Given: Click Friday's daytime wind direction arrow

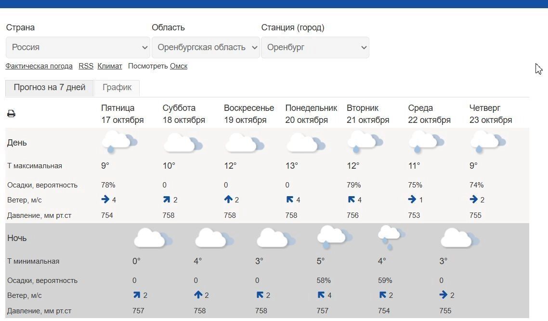Looking at the screenshot, I should [105, 200].
